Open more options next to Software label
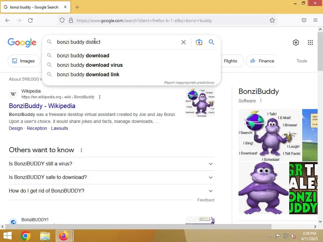The image size is (323, 242). [x=261, y=101]
